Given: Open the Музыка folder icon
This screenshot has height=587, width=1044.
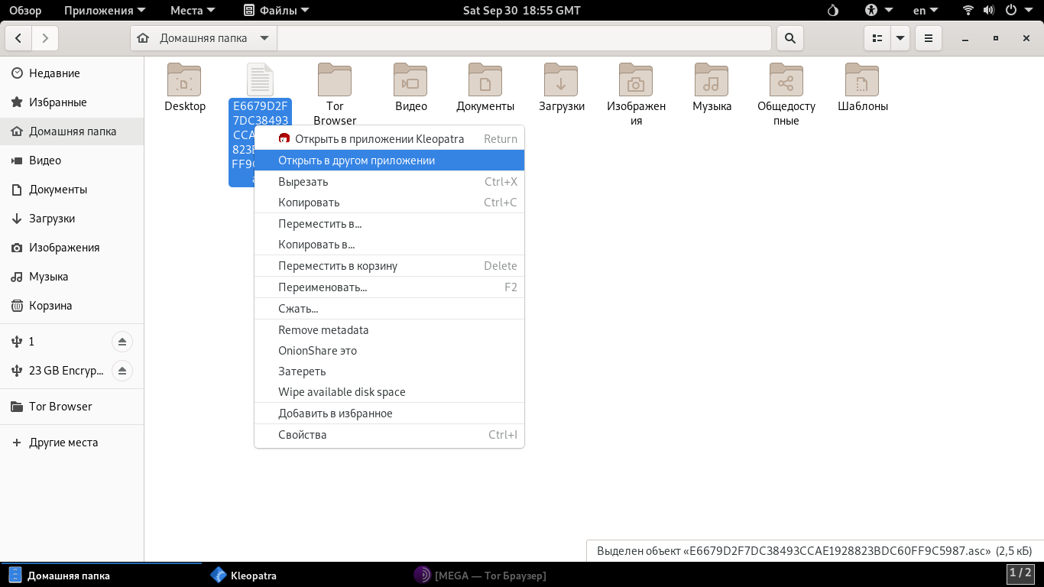Looking at the screenshot, I should 712,80.
